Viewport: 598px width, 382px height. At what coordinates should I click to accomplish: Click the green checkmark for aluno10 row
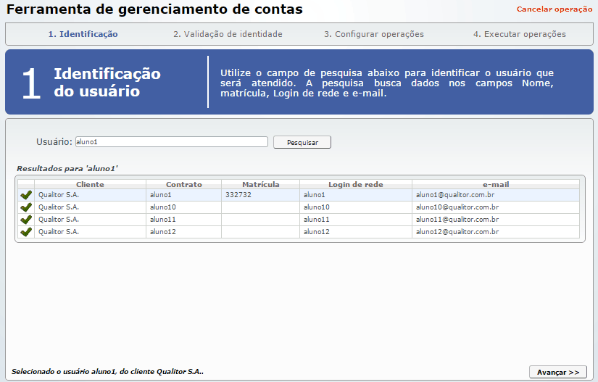[x=26, y=207]
